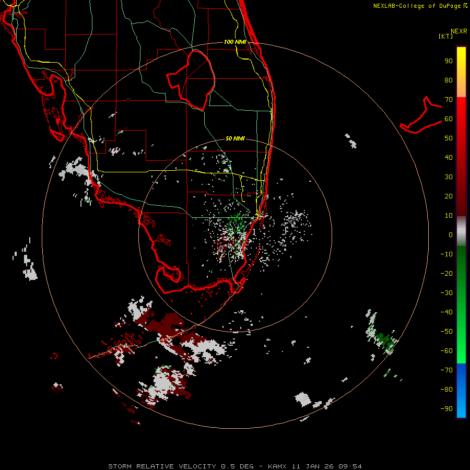Image resolution: width=470 pixels, height=470 pixels.
Task: Click the -50 knot scale label
Action: point(446,332)
